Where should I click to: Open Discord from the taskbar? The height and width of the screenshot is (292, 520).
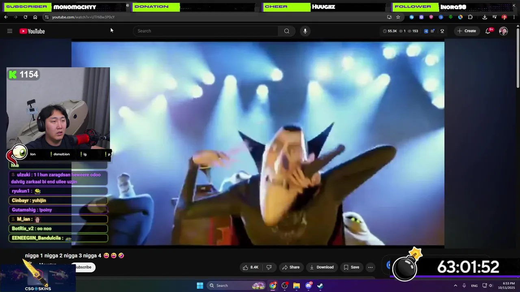(308, 286)
